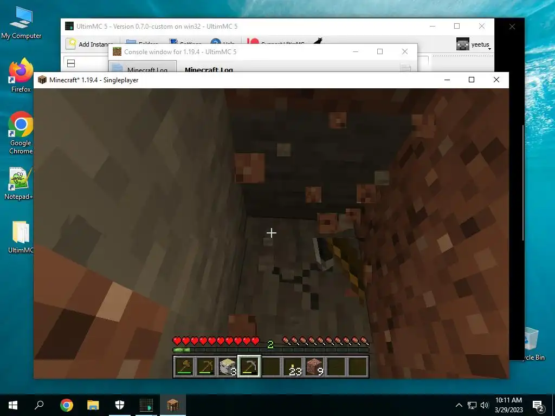Close the outer black window behind UltimMC
This screenshot has height=416, width=555.
[x=512, y=27]
